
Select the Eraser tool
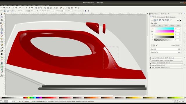[x=1, y=60]
